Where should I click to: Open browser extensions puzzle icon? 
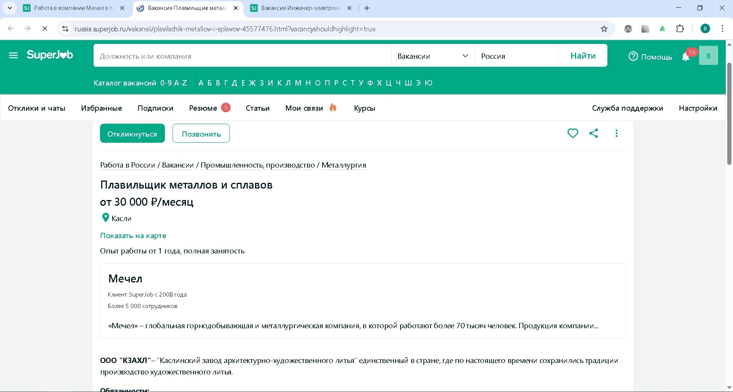pyautogui.click(x=680, y=29)
